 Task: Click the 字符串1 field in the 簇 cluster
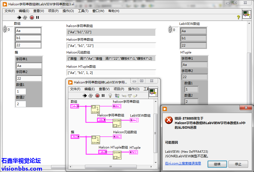tap(29, 66)
